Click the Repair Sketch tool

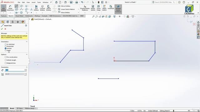click(93, 8)
